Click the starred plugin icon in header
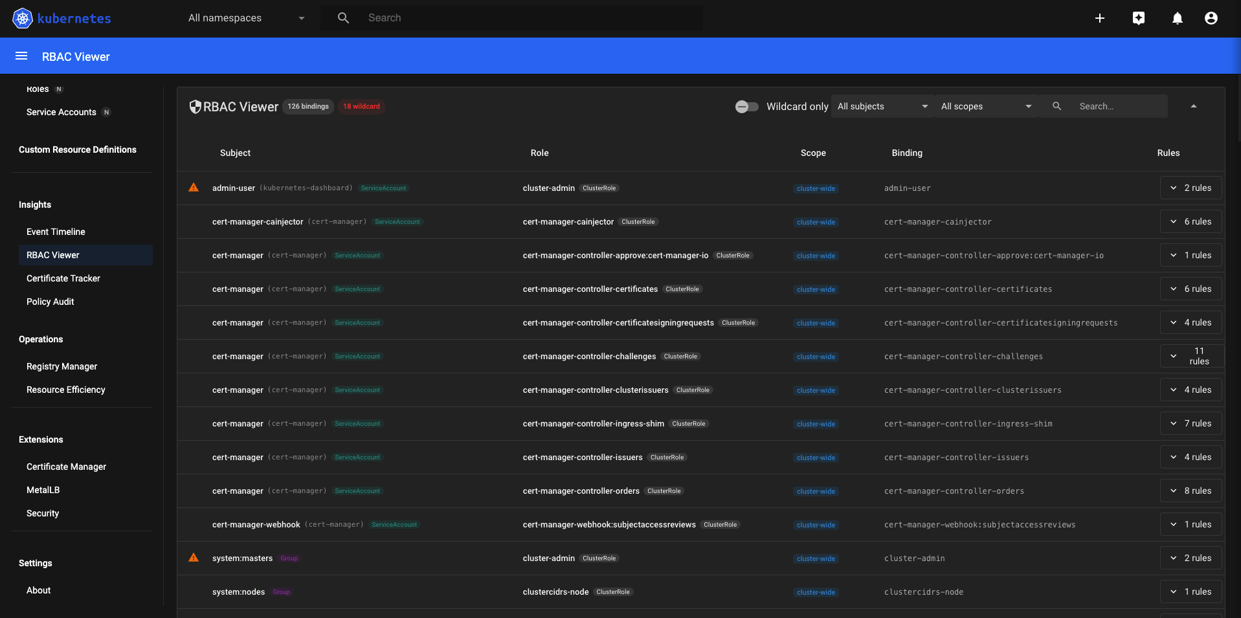The height and width of the screenshot is (618, 1241). click(x=1139, y=18)
